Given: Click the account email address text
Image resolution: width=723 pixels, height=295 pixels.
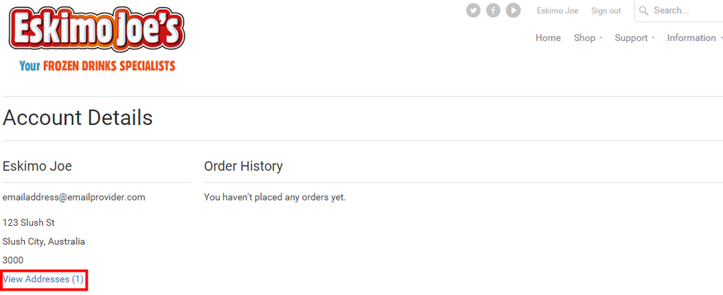Looking at the screenshot, I should tap(74, 197).
